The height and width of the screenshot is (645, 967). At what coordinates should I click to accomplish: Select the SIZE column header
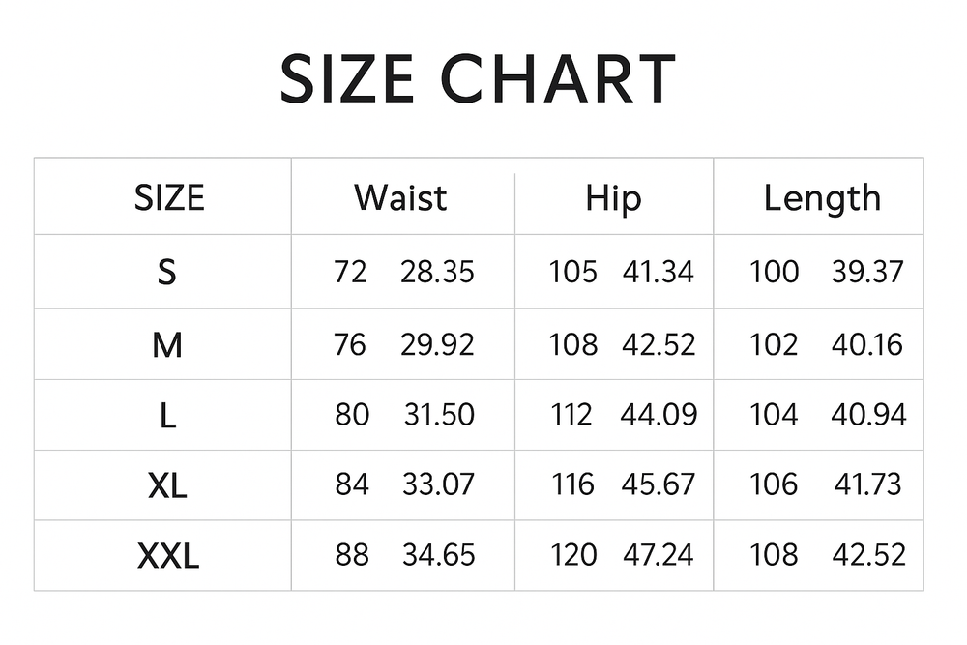168,198
